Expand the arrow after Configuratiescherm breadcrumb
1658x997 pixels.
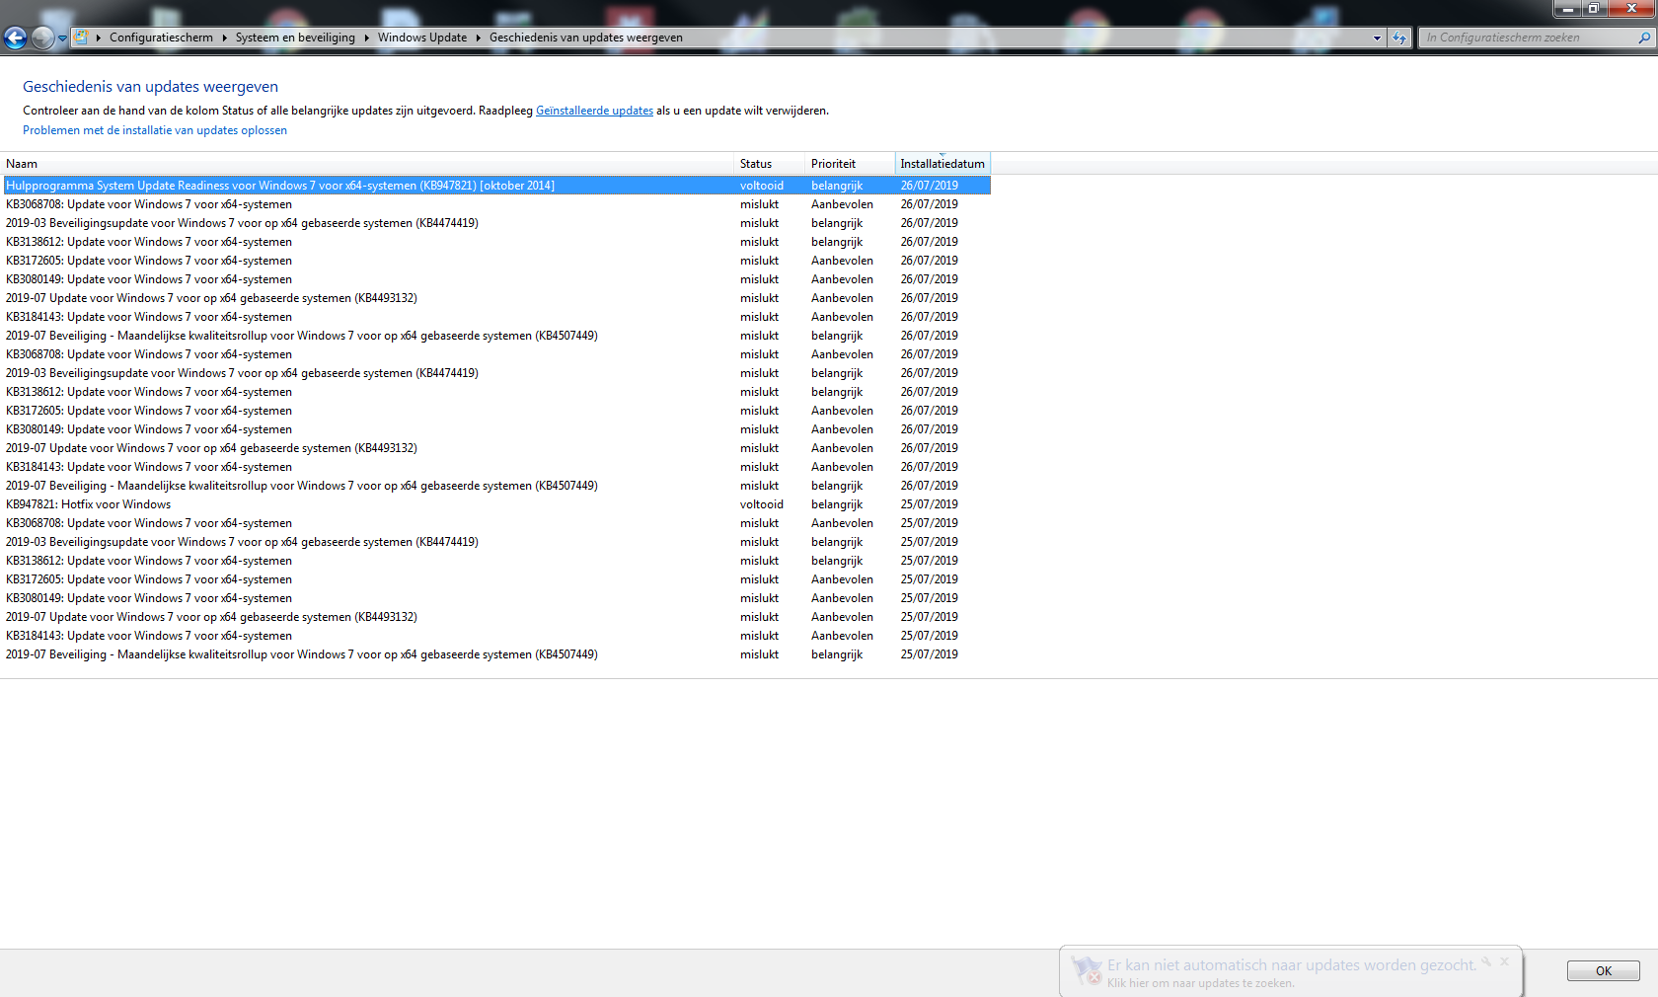224,38
